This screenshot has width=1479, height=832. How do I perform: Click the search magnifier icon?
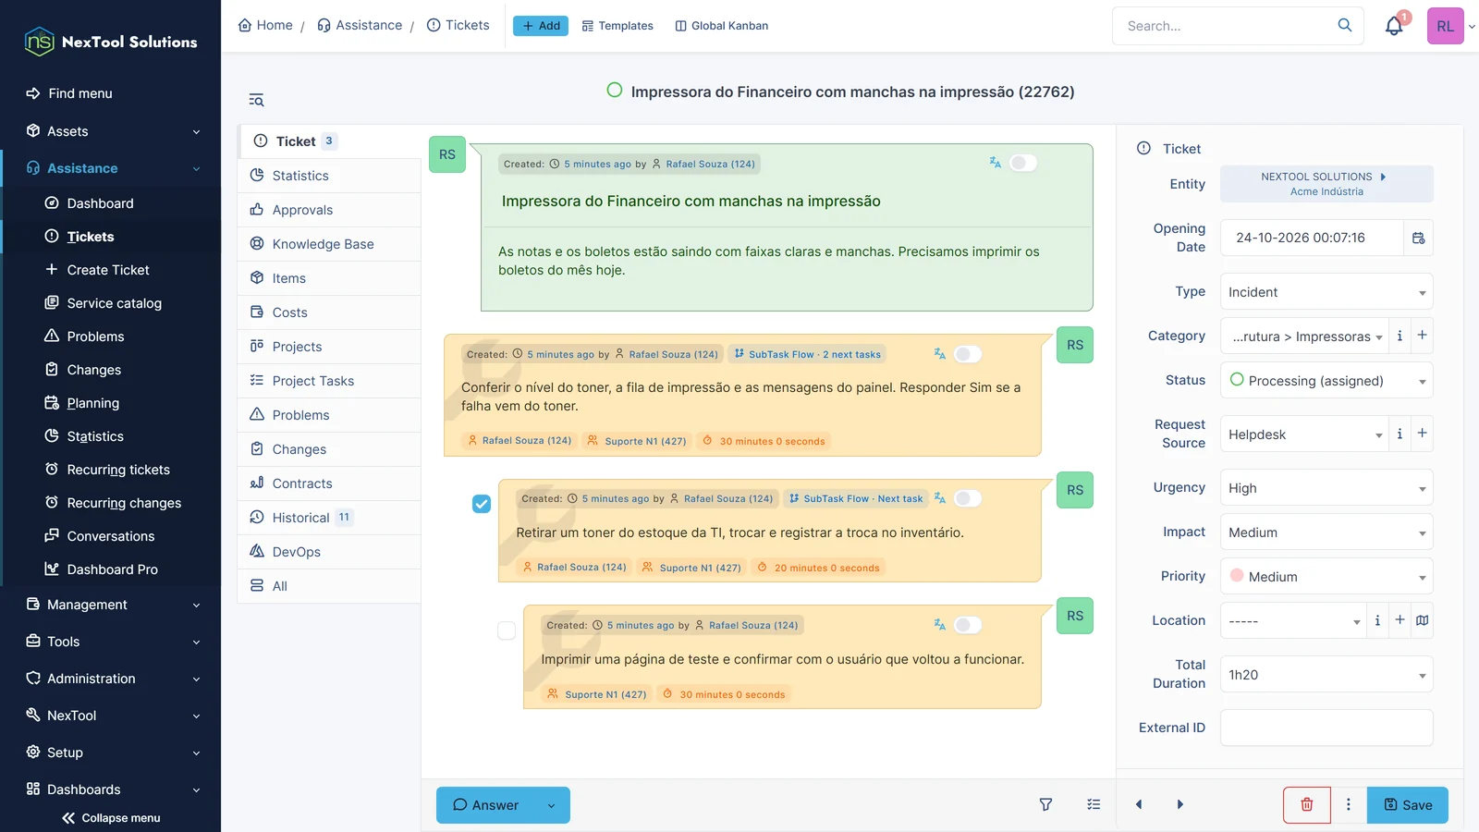(1345, 25)
